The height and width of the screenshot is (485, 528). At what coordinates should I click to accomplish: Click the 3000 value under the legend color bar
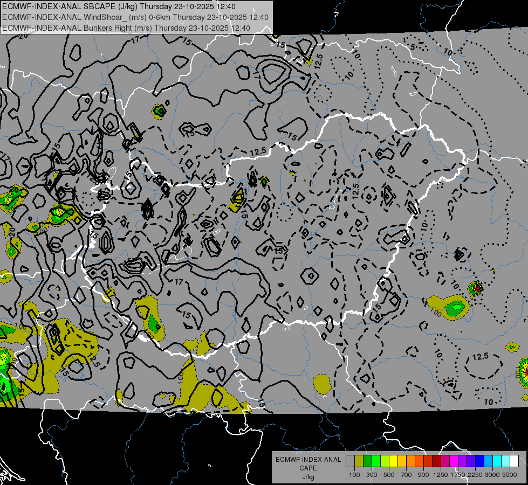pos(492,475)
